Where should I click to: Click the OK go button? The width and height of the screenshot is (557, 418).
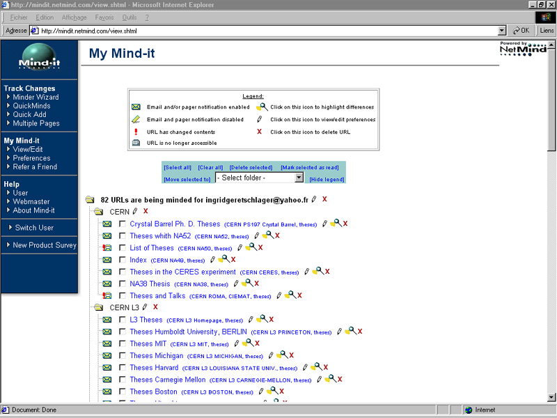pyautogui.click(x=521, y=31)
